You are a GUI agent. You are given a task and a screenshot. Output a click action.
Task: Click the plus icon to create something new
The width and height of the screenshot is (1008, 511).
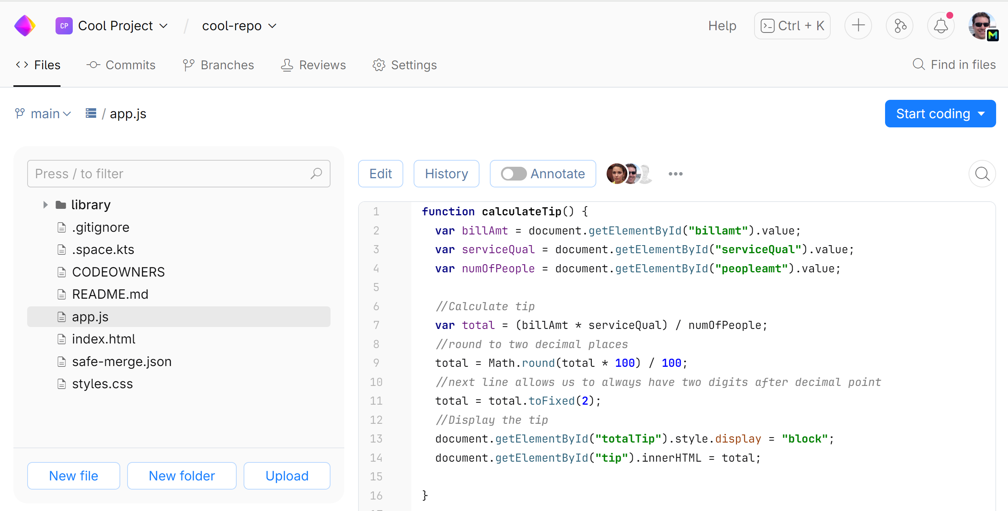(858, 25)
